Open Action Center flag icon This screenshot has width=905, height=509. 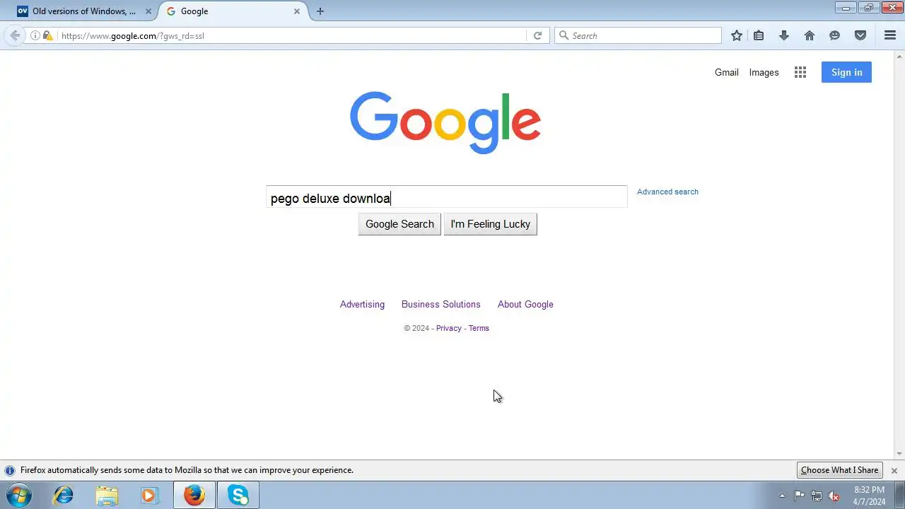pyautogui.click(x=800, y=496)
